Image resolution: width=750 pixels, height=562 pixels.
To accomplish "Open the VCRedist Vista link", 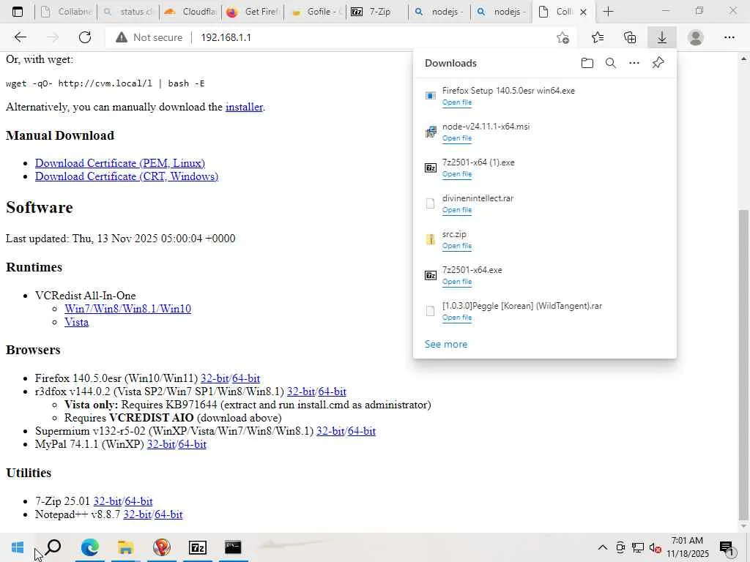I will point(76,322).
